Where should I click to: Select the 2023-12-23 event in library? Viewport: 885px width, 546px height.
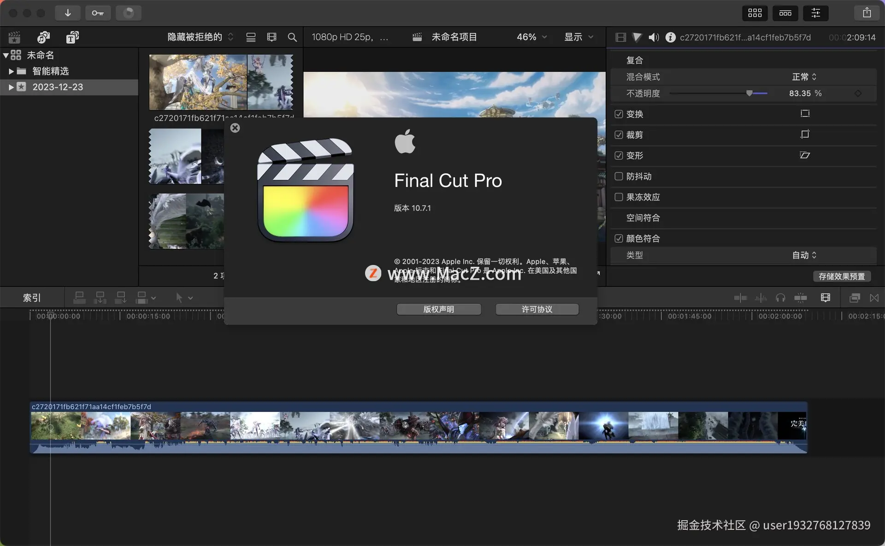coord(58,87)
